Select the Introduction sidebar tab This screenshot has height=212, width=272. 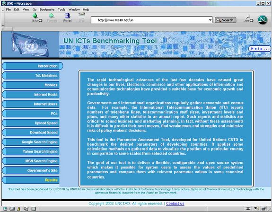[32, 66]
